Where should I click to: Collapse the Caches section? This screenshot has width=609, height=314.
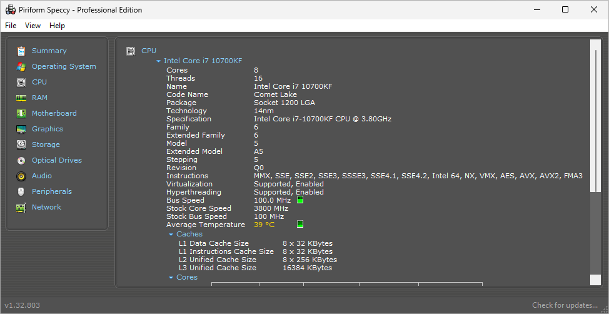pos(171,235)
